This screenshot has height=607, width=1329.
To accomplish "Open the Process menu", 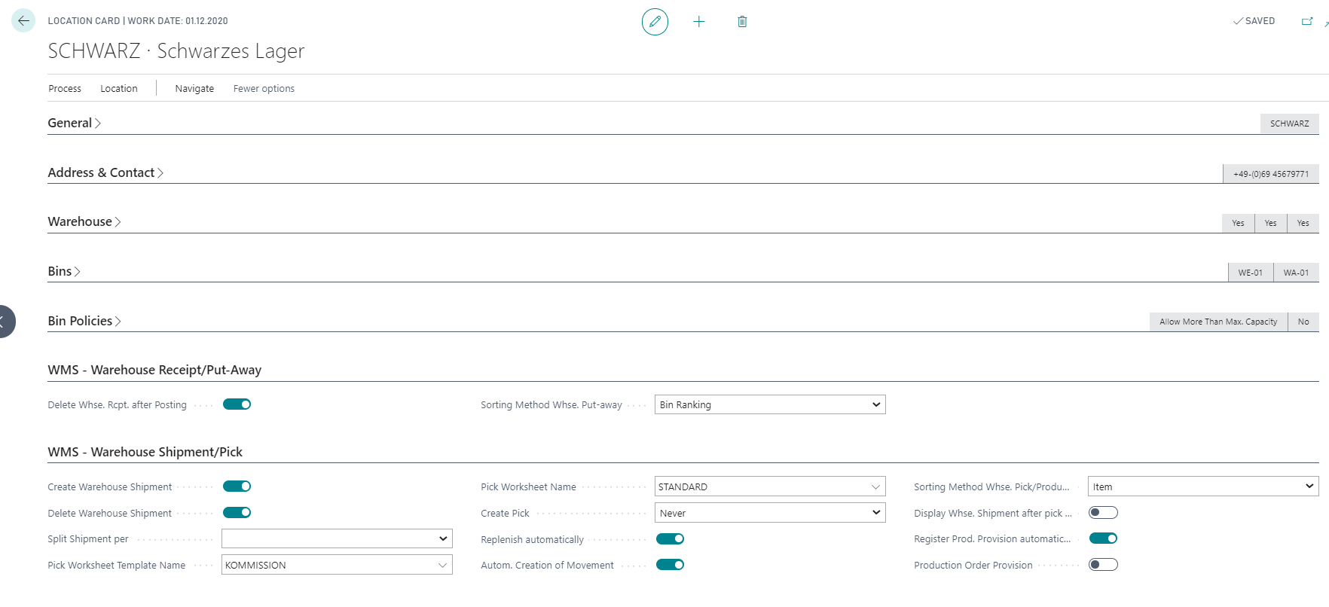I will point(65,88).
